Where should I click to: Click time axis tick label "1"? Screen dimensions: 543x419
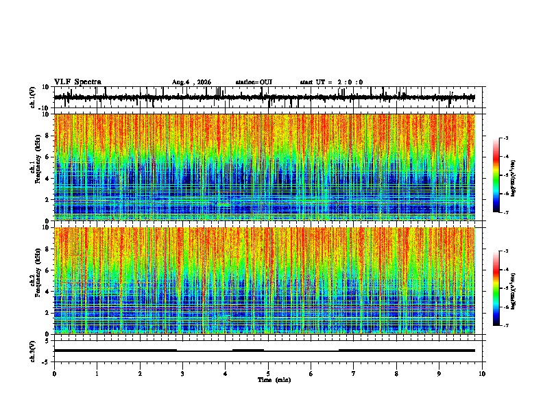pos(97,374)
